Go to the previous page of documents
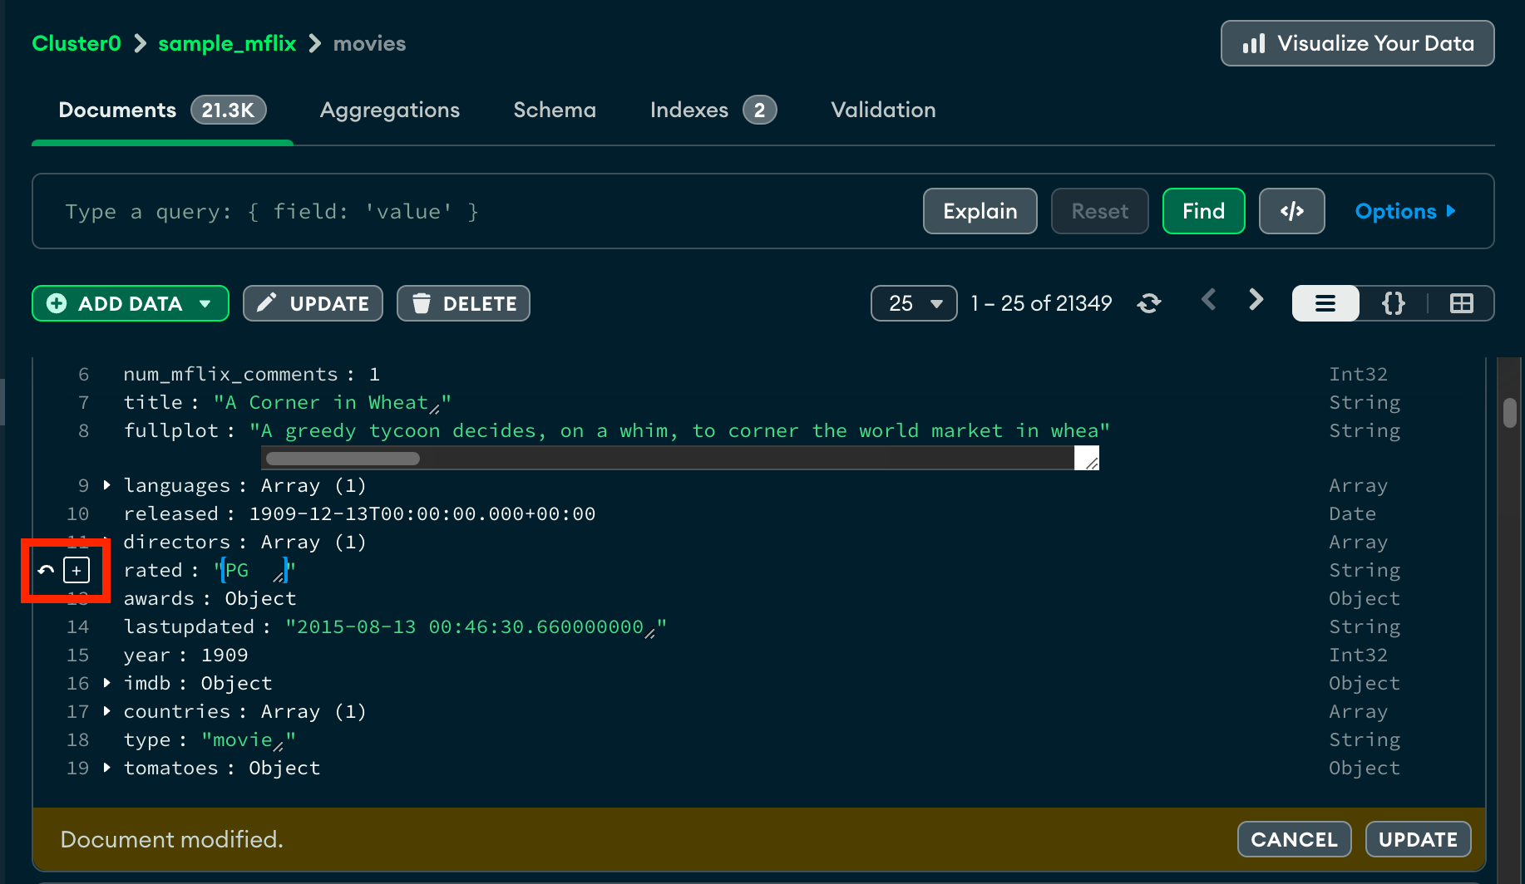 [x=1209, y=301]
